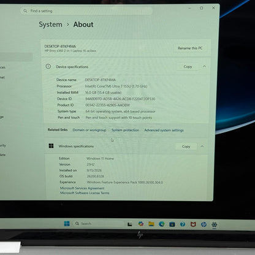Click the Find a setting search box
255x255 pixels.
pyautogui.click(x=86, y=11)
